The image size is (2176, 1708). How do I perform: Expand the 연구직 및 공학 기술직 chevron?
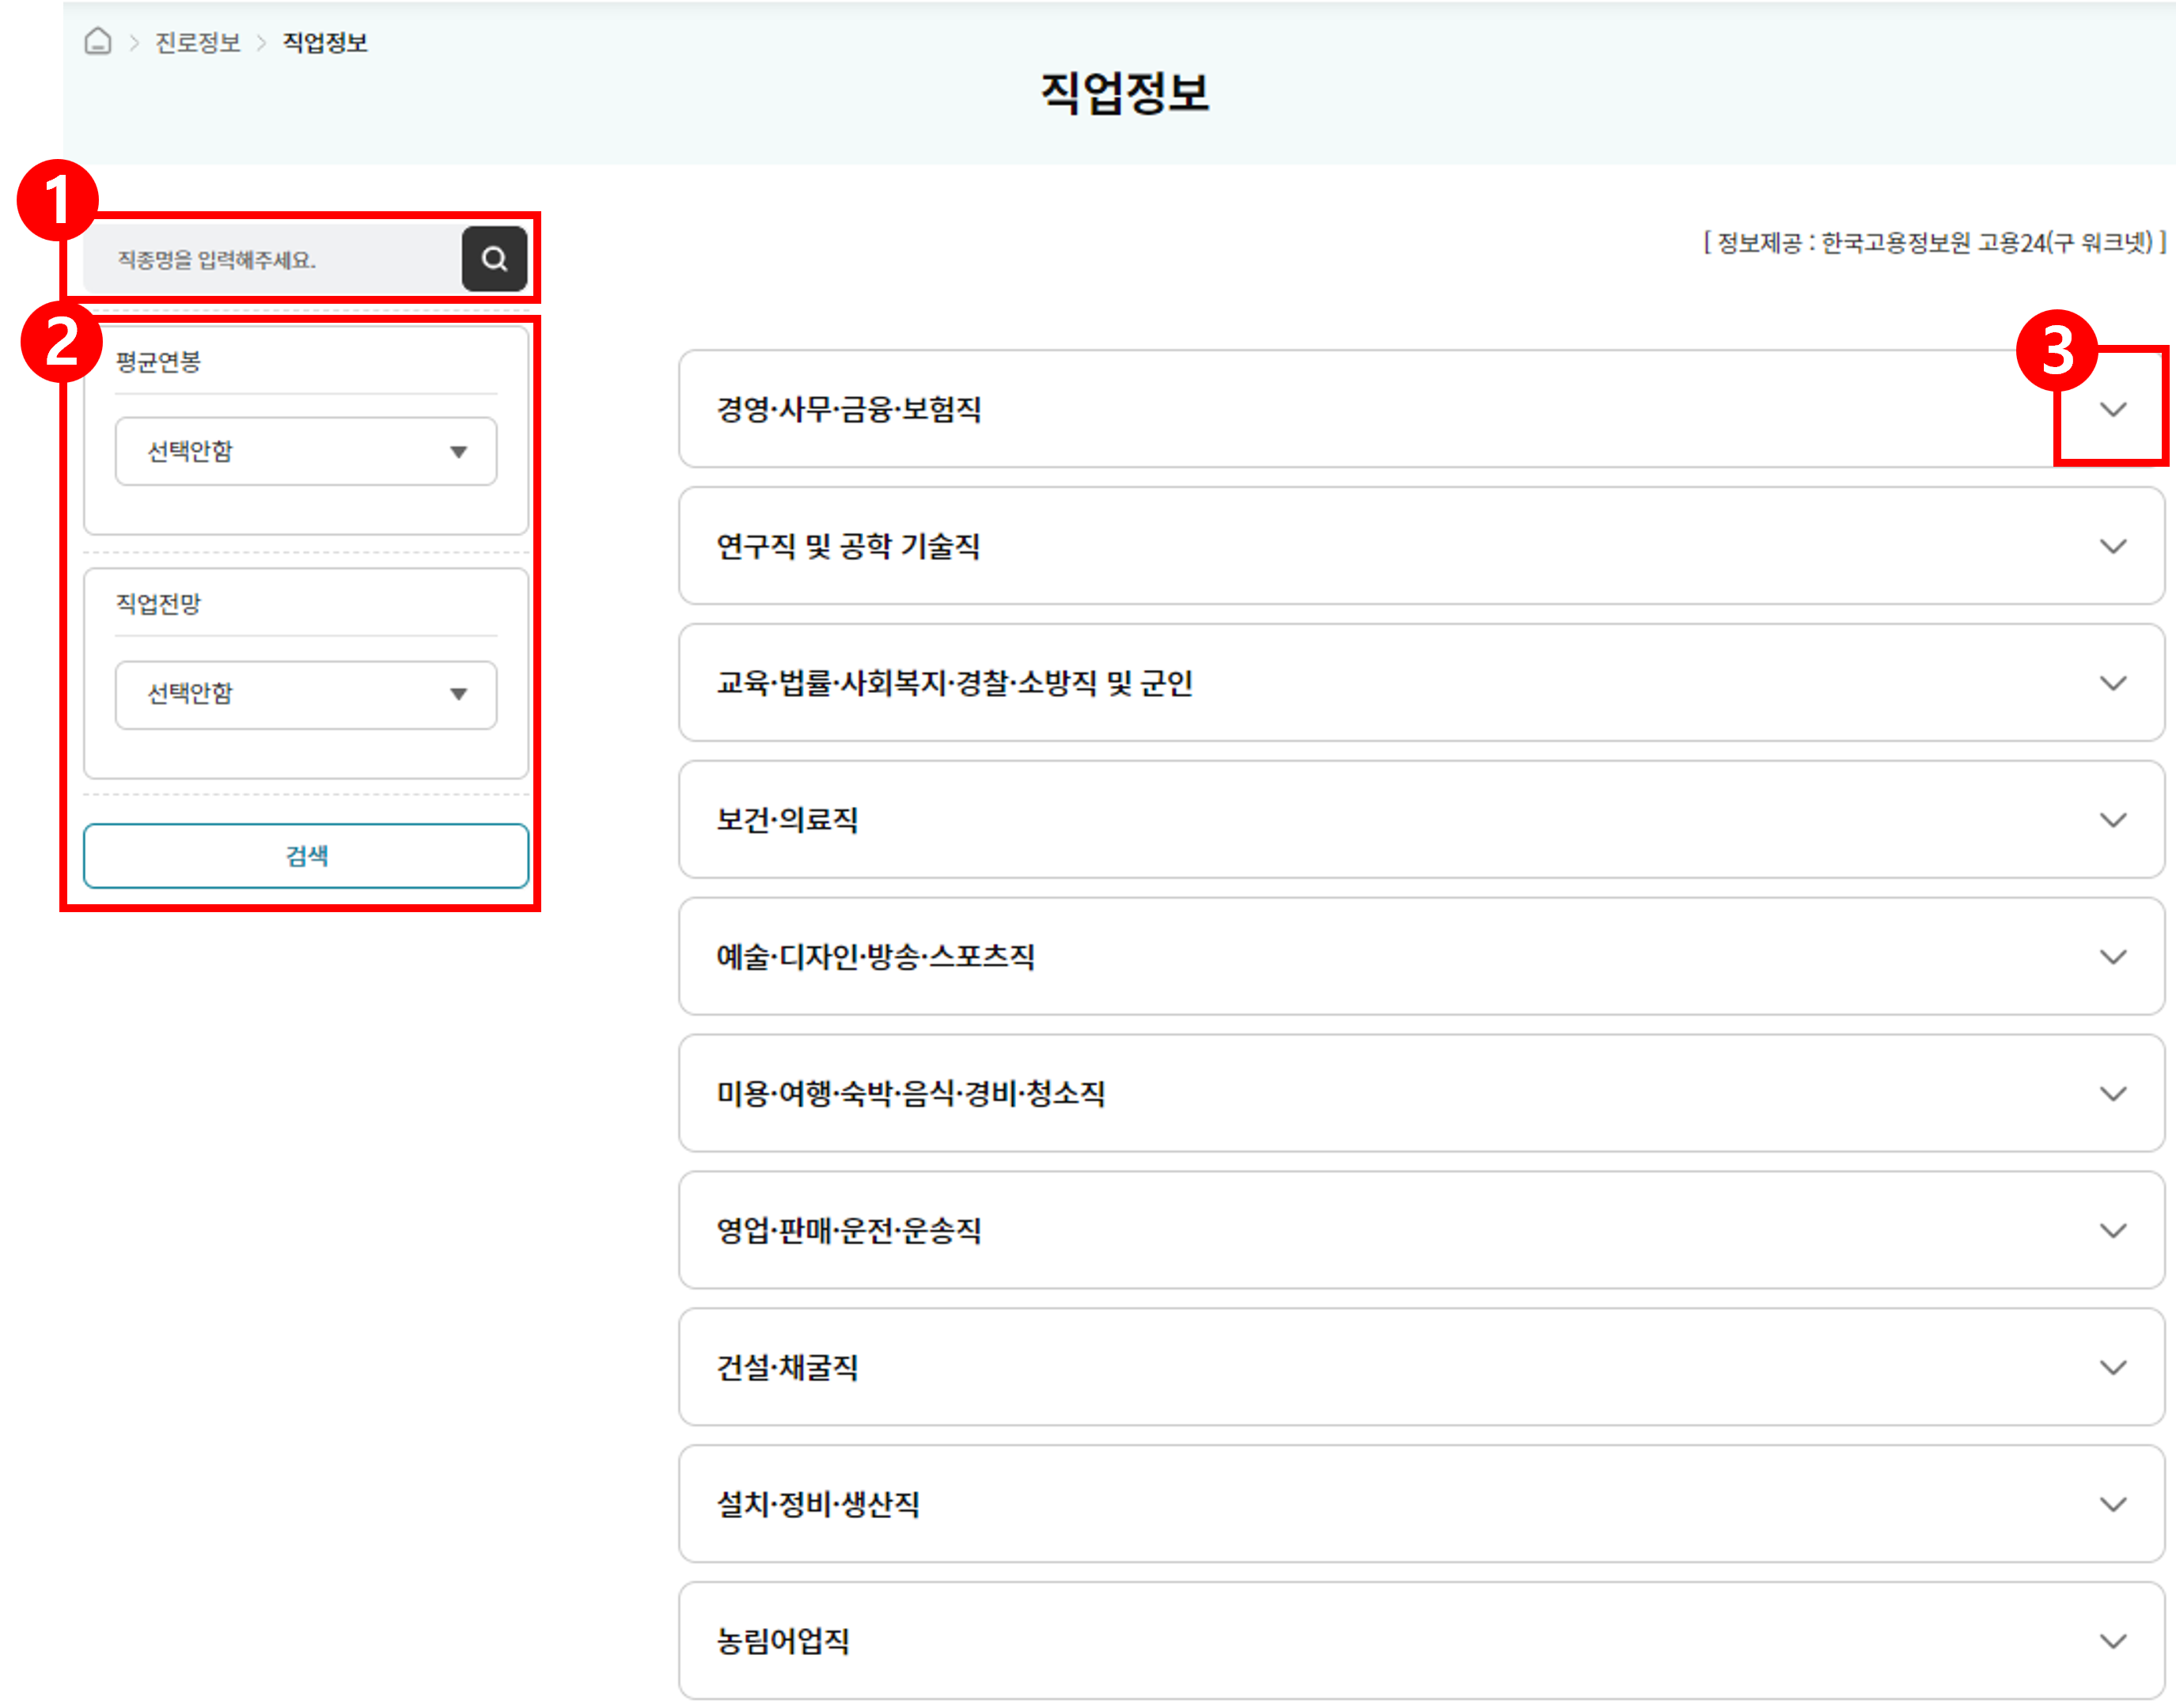2112,546
